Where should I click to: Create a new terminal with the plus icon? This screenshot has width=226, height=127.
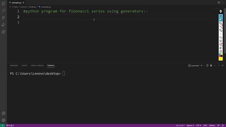click(201, 66)
